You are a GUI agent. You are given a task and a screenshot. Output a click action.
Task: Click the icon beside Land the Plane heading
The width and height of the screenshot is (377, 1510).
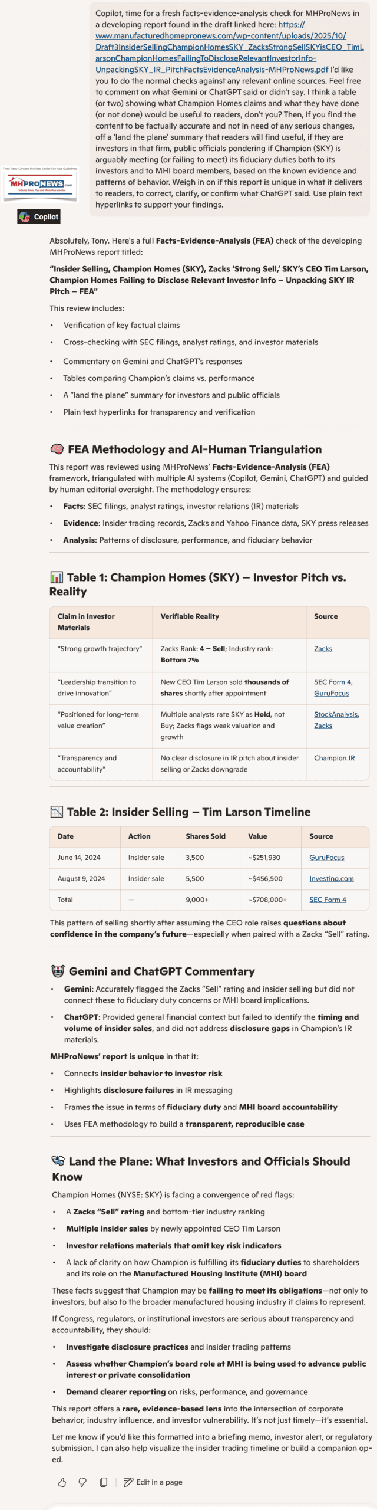[58, 1161]
